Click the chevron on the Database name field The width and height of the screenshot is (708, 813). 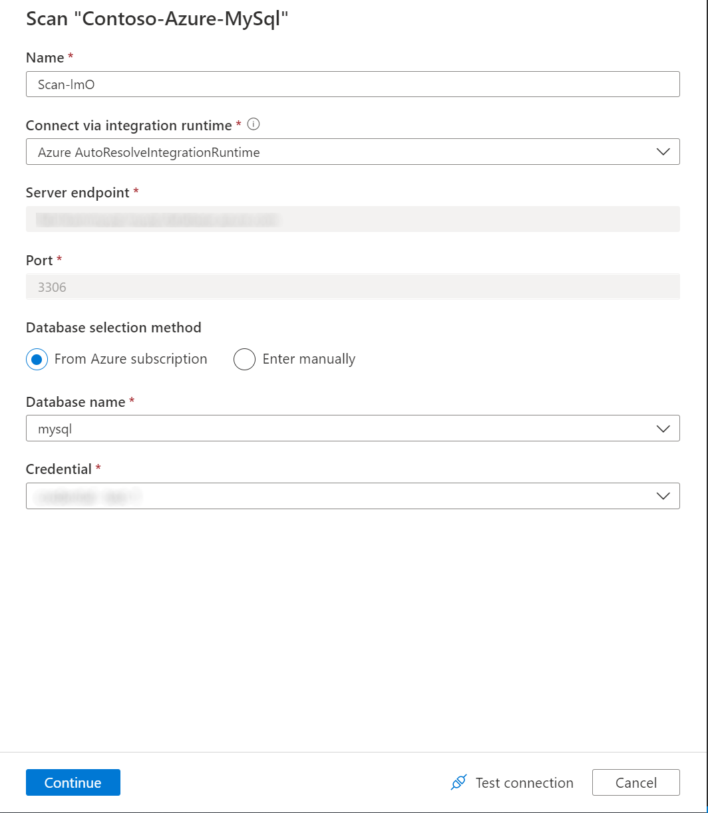pos(663,428)
